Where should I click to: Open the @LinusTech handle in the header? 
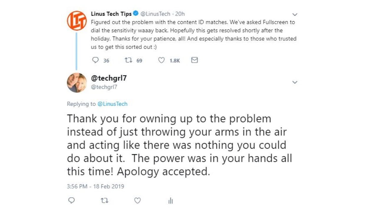pos(155,14)
